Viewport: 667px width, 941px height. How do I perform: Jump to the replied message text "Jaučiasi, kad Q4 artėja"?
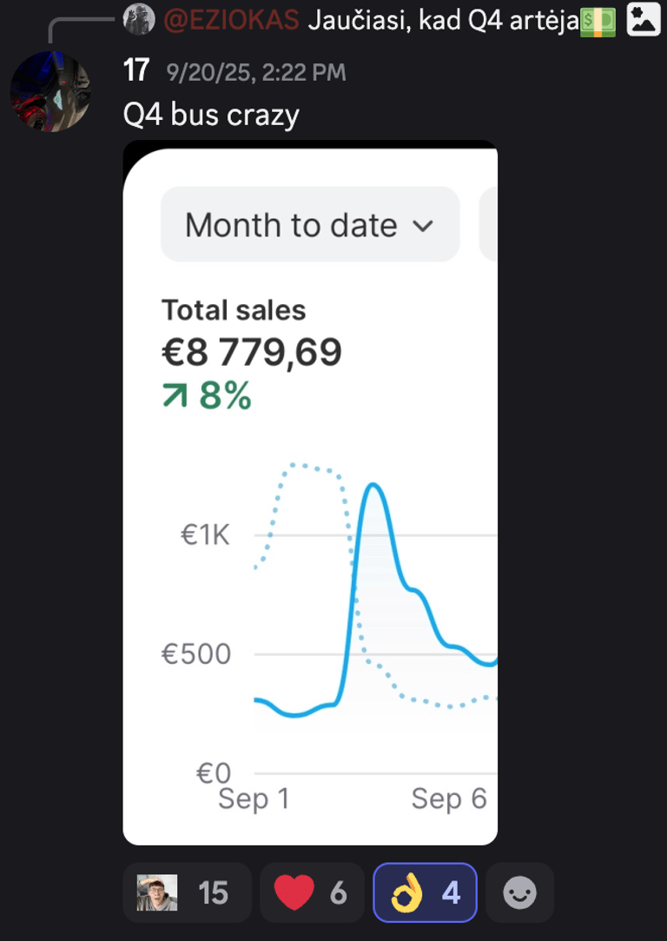pyautogui.click(x=443, y=20)
